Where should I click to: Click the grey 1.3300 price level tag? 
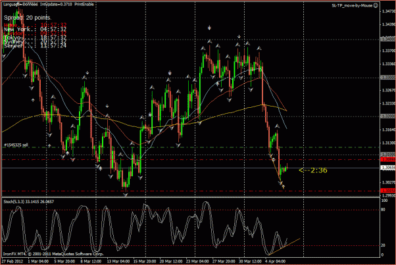[x=388, y=77]
